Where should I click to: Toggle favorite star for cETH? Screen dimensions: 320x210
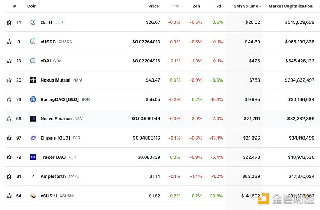pos(9,22)
